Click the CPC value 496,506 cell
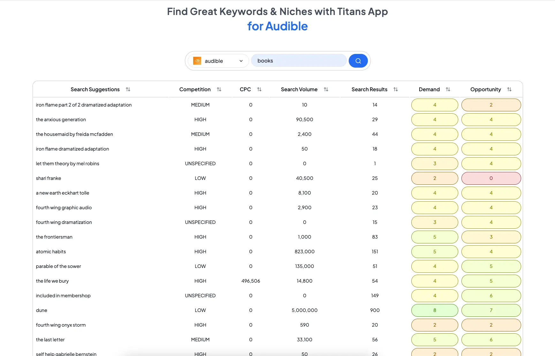The width and height of the screenshot is (555, 356). click(x=251, y=281)
